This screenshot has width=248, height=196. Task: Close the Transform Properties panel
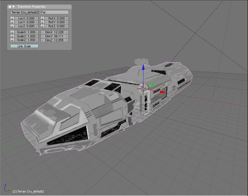coord(10,7)
